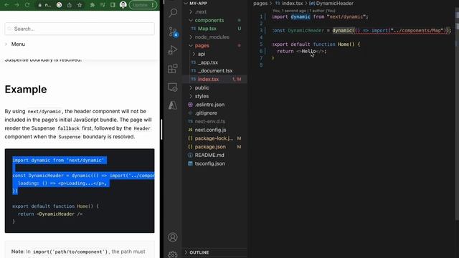
Task: Expand the docs Menu section
Action: tap(15, 44)
